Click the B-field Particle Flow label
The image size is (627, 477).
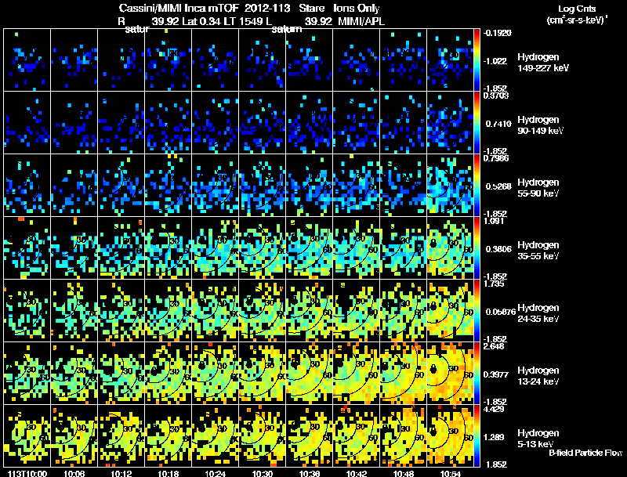(585, 453)
